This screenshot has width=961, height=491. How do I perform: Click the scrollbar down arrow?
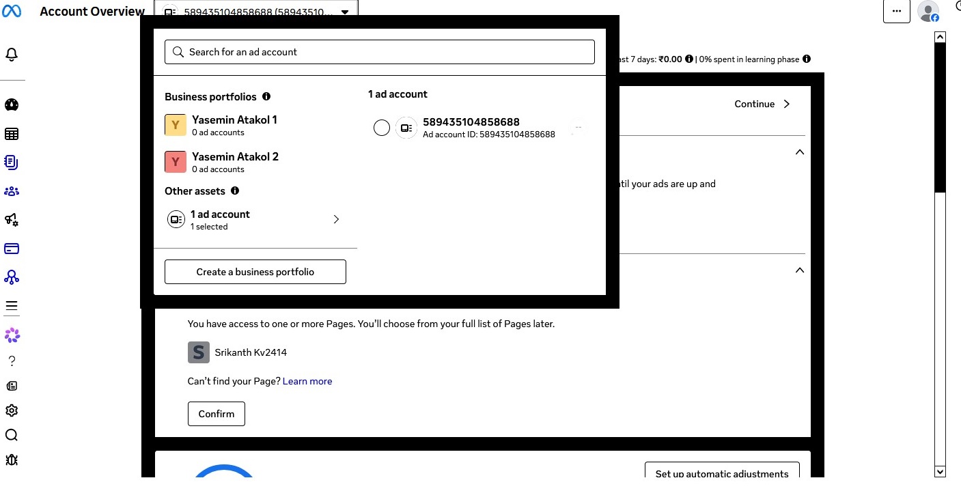click(x=940, y=471)
